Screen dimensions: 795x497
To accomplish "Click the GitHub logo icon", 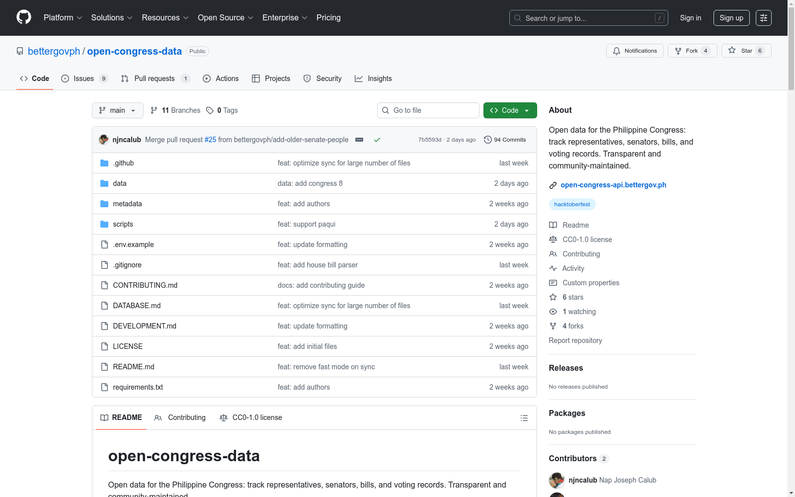I will 24,17.
